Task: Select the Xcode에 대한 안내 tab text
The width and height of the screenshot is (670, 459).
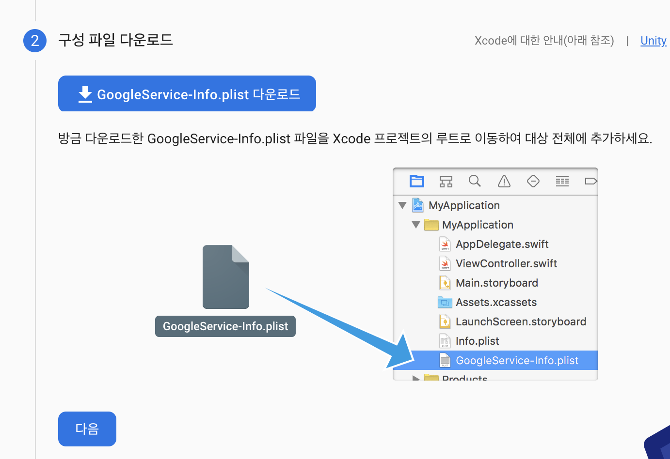Action: coord(544,41)
